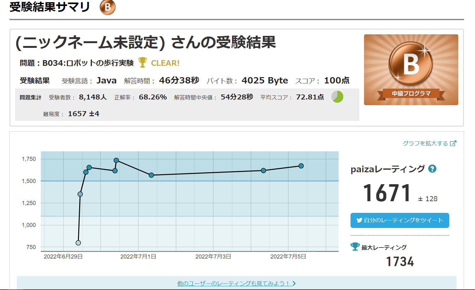Click the blue trophy icon beside 最大レーティング

(355, 247)
